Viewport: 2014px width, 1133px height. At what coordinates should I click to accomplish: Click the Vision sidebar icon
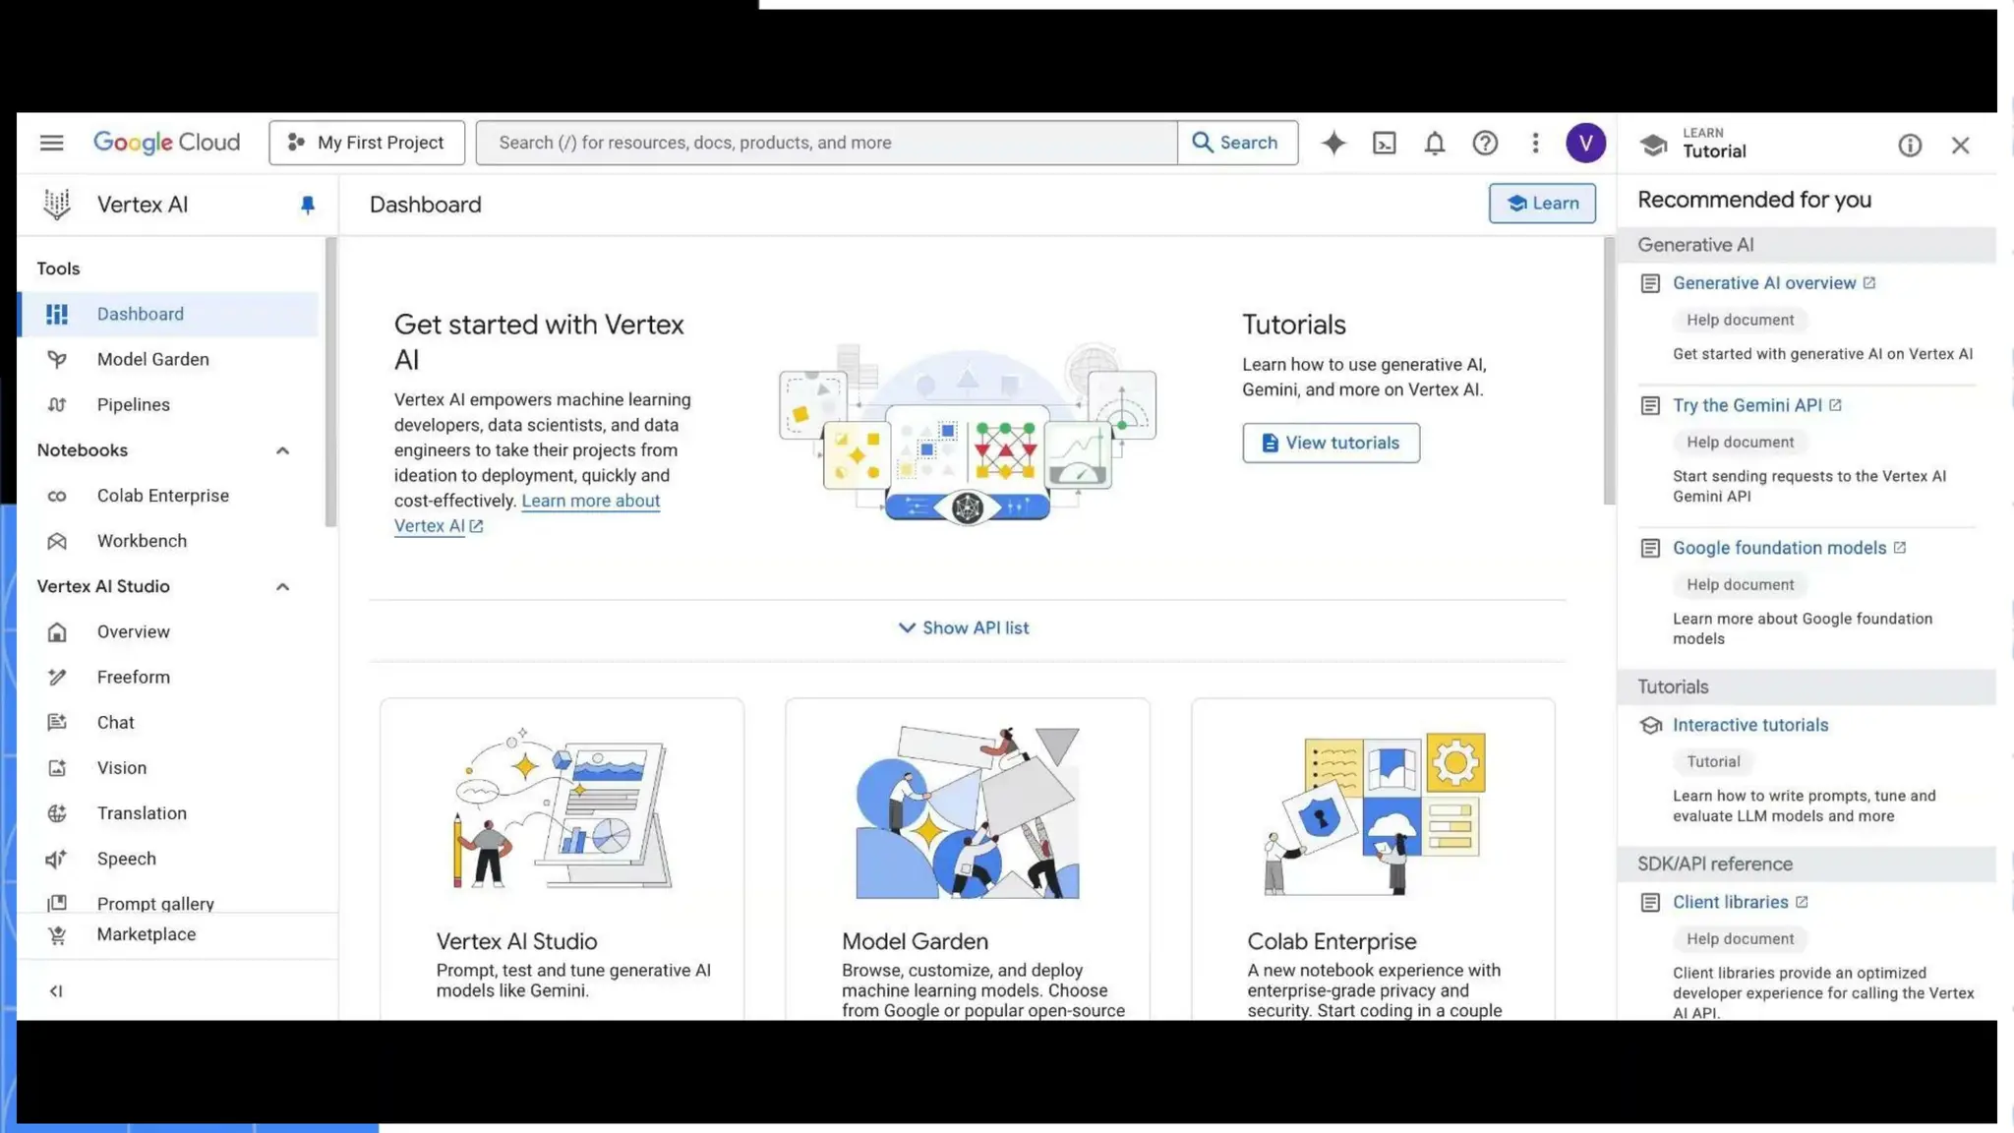click(57, 768)
